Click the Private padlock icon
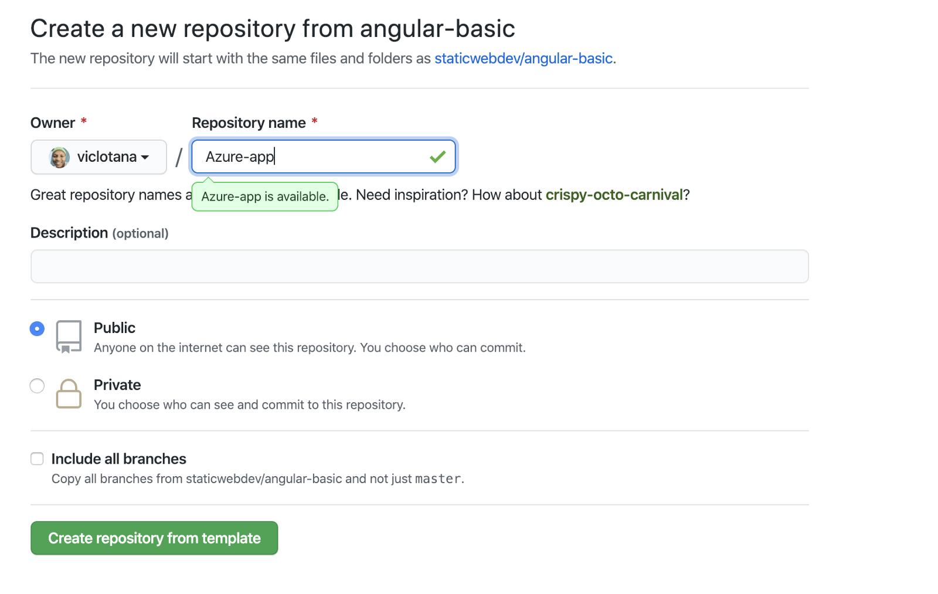Viewport: 938px width, 594px height. click(x=69, y=393)
